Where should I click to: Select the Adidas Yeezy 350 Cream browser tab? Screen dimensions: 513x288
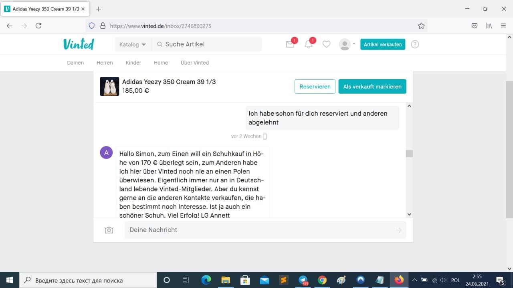(45, 9)
